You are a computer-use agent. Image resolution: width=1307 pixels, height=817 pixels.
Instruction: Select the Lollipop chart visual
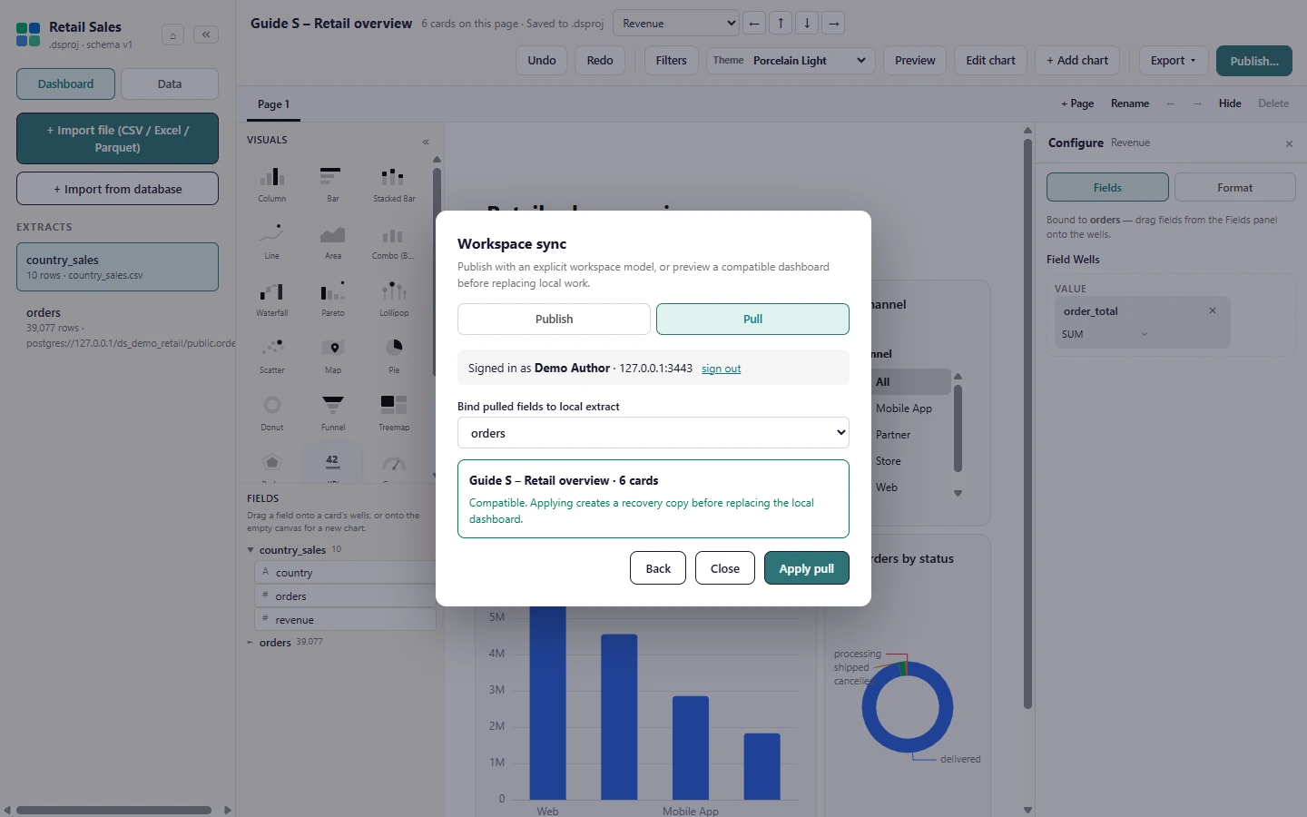[x=394, y=298]
